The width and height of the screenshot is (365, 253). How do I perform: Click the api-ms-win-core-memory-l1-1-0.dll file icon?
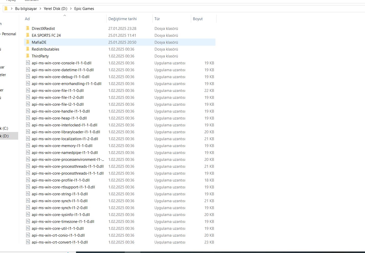28,146
